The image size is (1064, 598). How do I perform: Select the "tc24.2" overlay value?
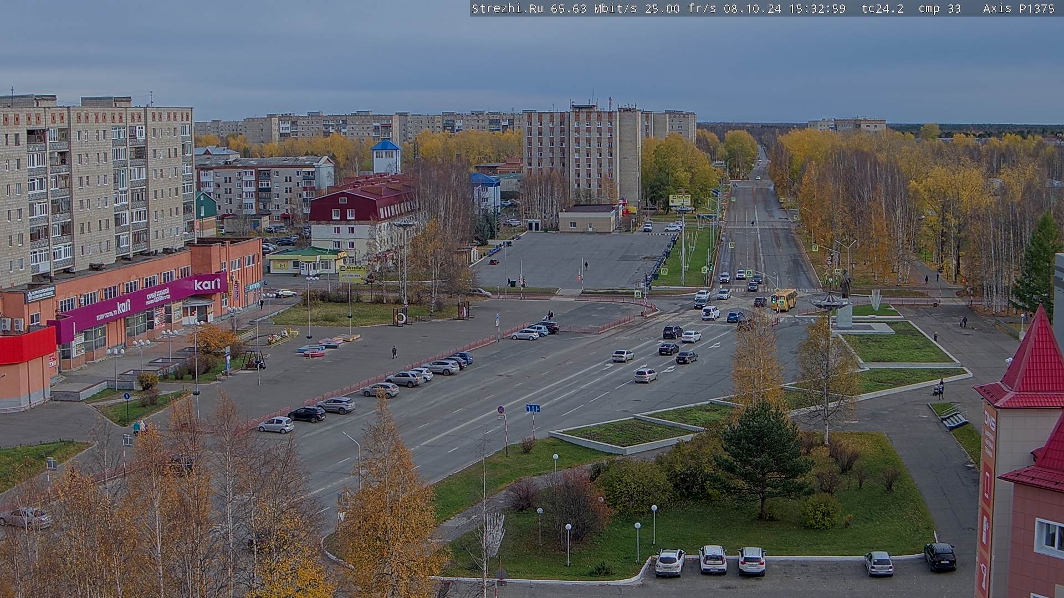click(883, 8)
